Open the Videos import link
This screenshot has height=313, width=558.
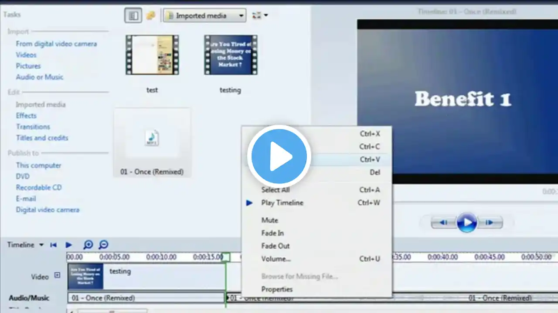[x=26, y=55]
